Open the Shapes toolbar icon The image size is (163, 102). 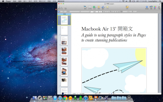pos(94,7)
